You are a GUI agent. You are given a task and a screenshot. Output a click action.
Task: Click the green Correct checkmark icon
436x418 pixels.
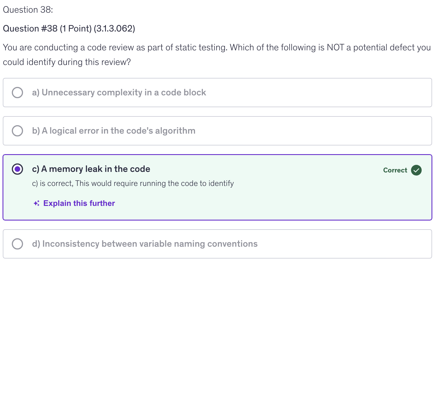(416, 170)
